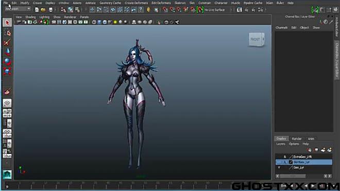This screenshot has width=340, height=191.
Task: Toggle the snap to grids magnet
Action: (165, 10)
